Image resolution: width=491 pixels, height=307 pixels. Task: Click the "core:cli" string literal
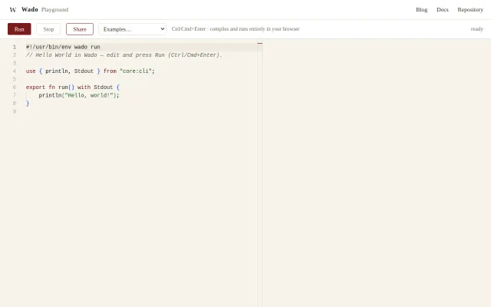click(136, 71)
